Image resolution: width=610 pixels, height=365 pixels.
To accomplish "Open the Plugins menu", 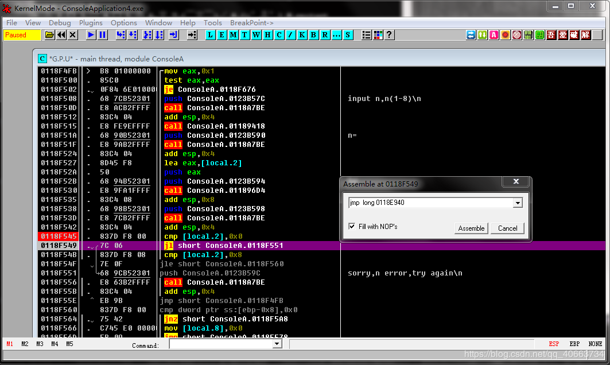I will [x=91, y=23].
